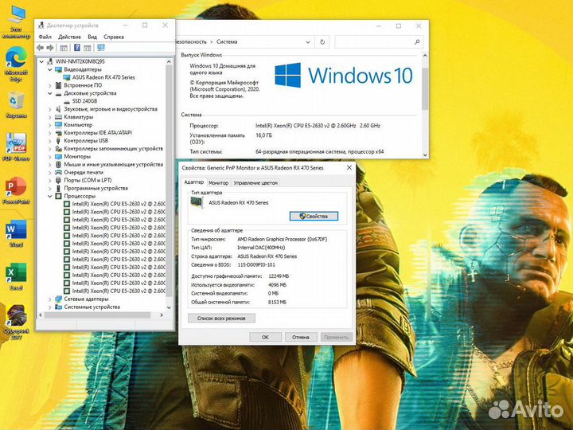
Task: Open address bar history dropdown in System window
Action: click(308, 42)
